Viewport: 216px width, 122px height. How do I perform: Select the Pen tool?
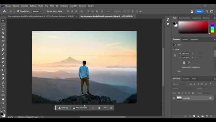3,83
